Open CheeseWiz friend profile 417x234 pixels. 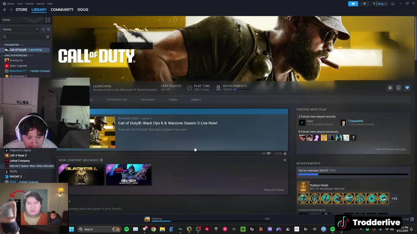click(356, 121)
